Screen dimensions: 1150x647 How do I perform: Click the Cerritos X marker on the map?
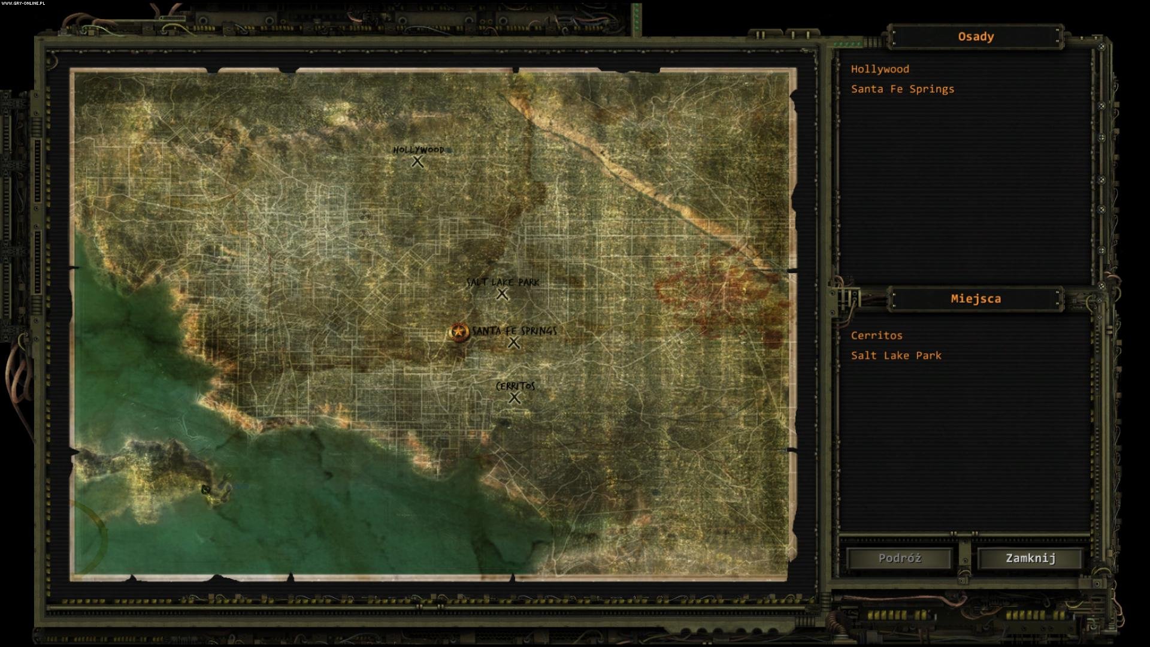coord(515,398)
